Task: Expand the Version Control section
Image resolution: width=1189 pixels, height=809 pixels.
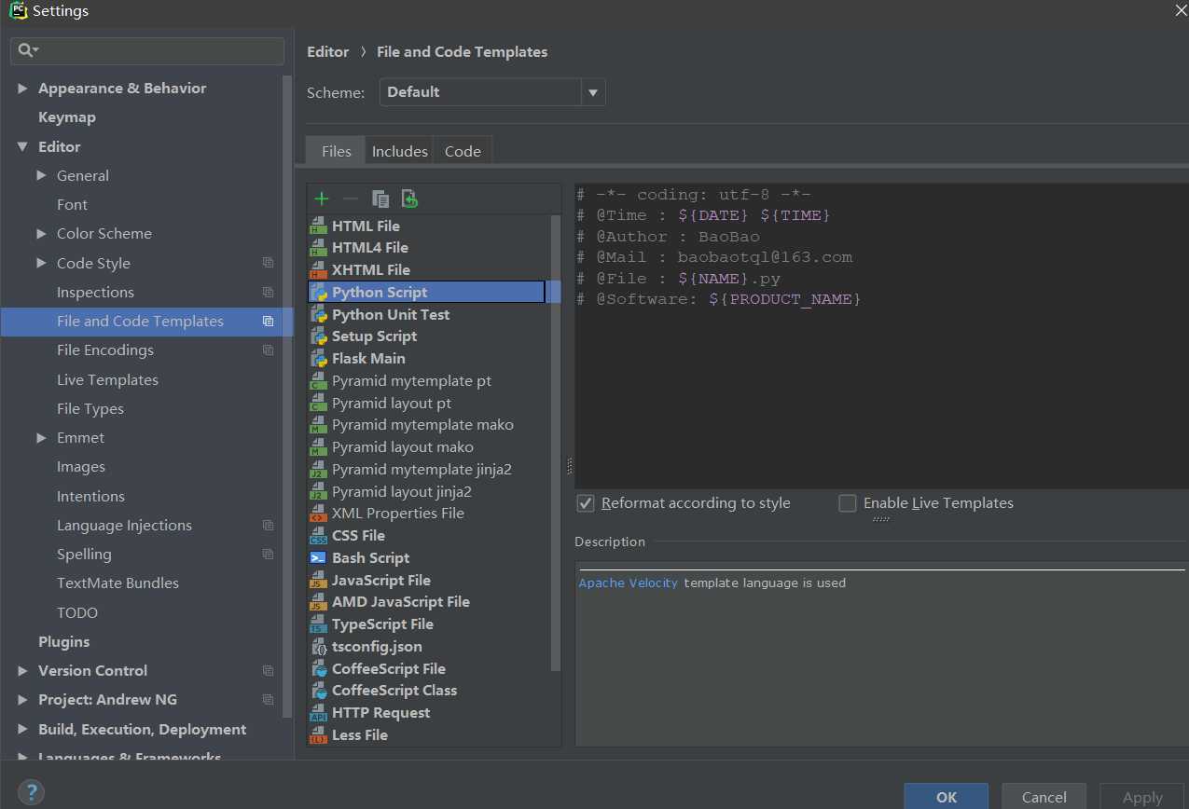Action: tap(23, 671)
